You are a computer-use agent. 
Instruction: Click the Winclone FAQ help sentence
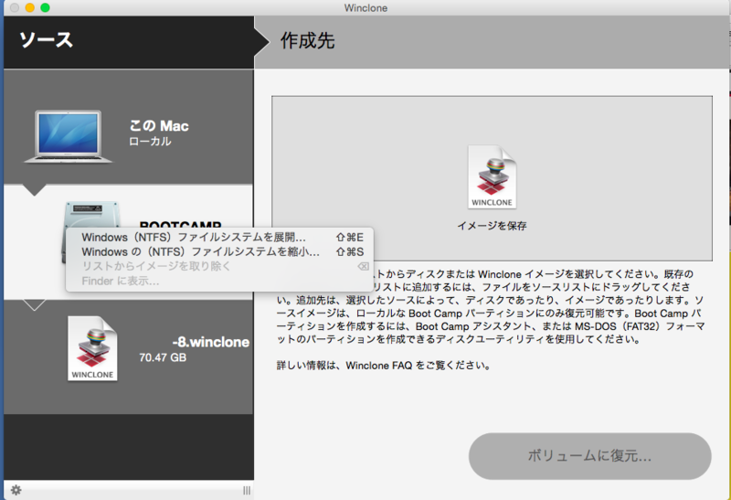383,366
